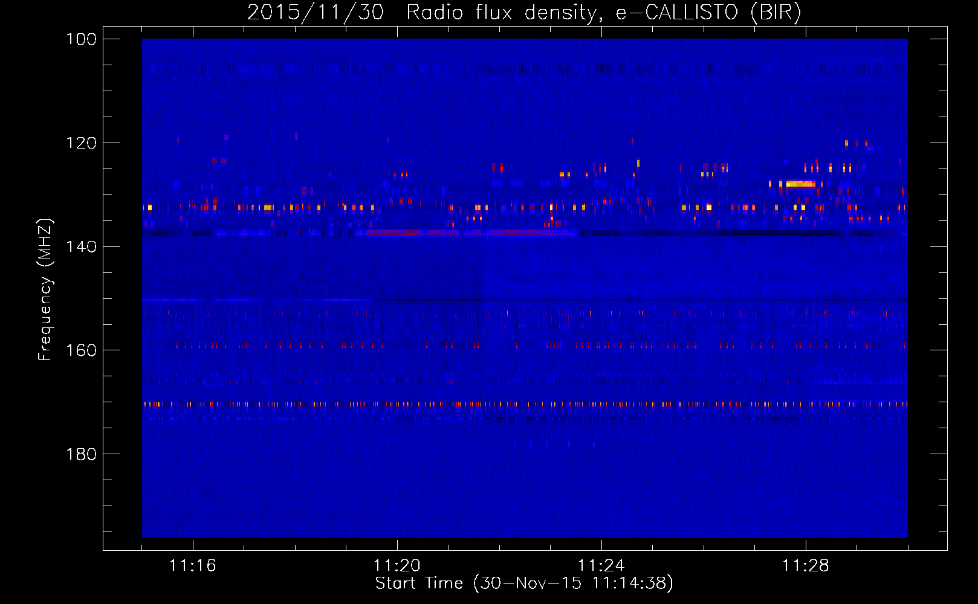Select the 100 frequency axis label

pos(82,39)
